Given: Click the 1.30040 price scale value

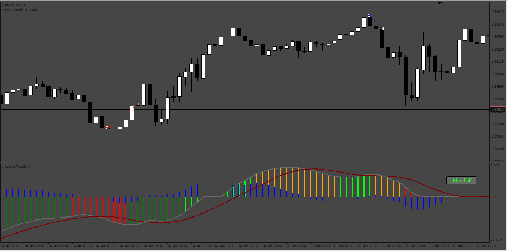Looking at the screenshot, I should 497,74.
